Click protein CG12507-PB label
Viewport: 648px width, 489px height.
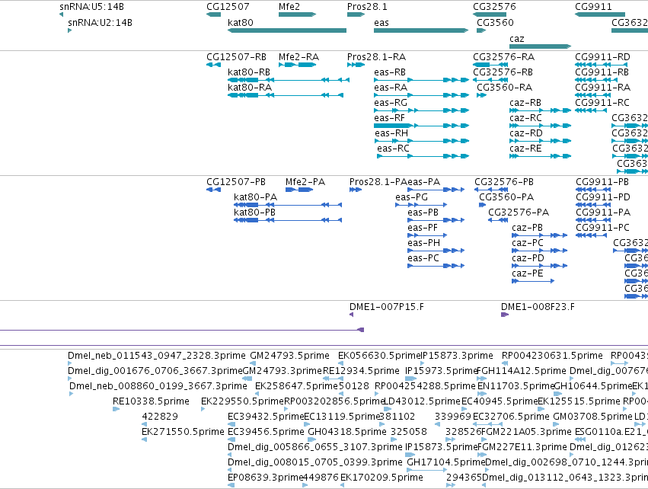pyautogui.click(x=236, y=182)
